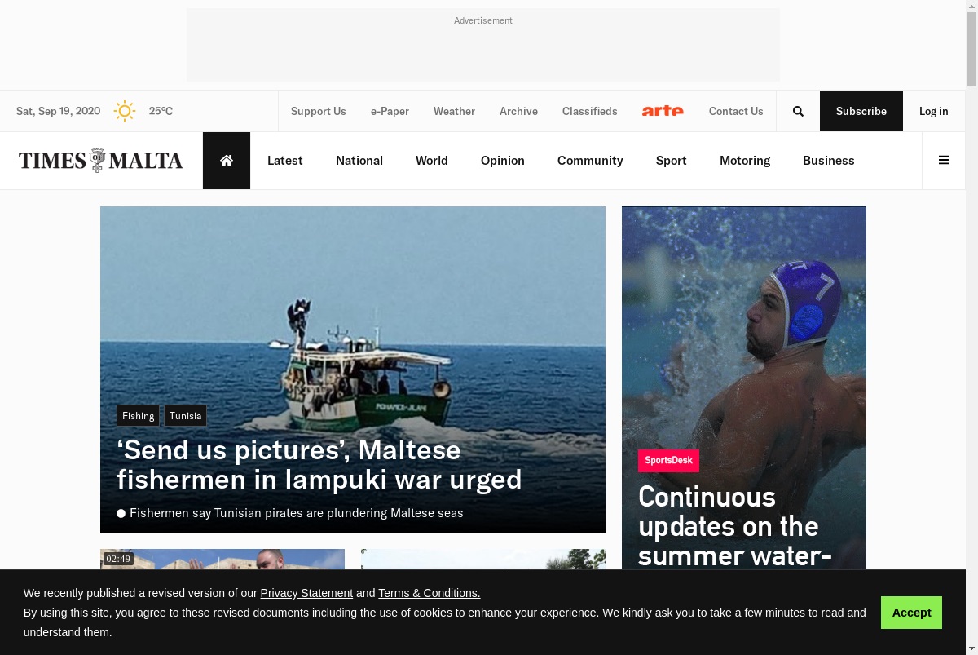Open the SportsDesk label
Screen dimensions: 978x655
(668, 460)
